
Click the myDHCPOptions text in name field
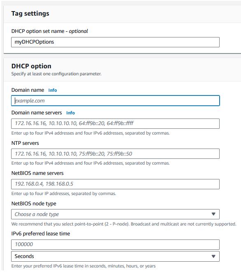pos(34,42)
